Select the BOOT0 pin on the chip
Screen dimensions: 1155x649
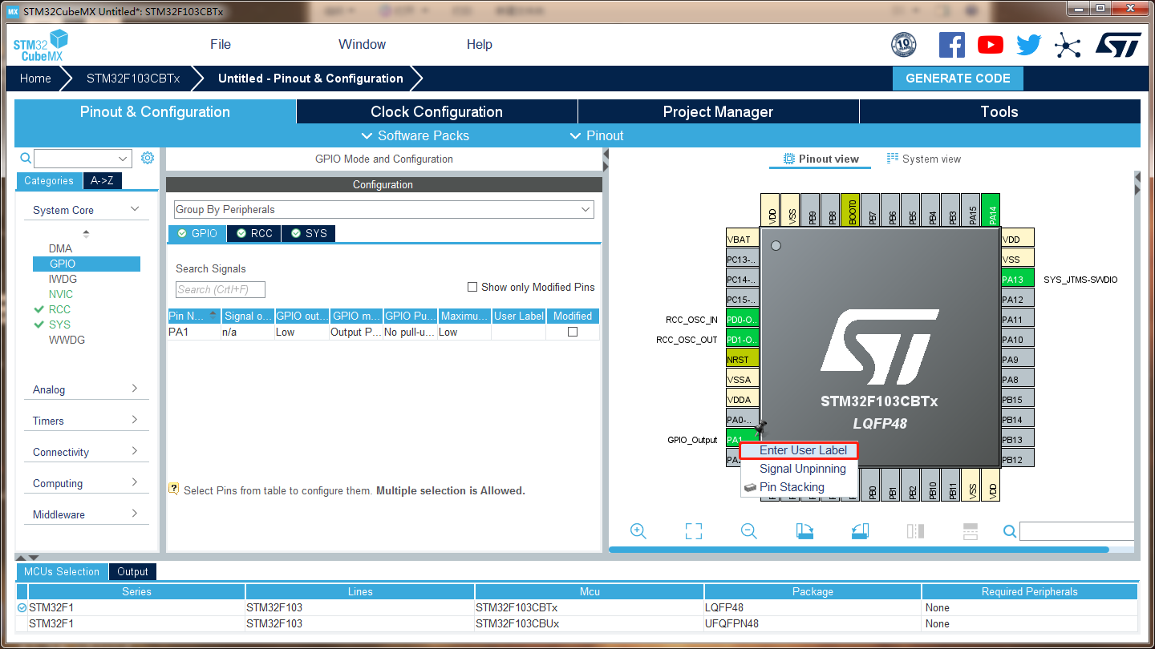click(850, 210)
